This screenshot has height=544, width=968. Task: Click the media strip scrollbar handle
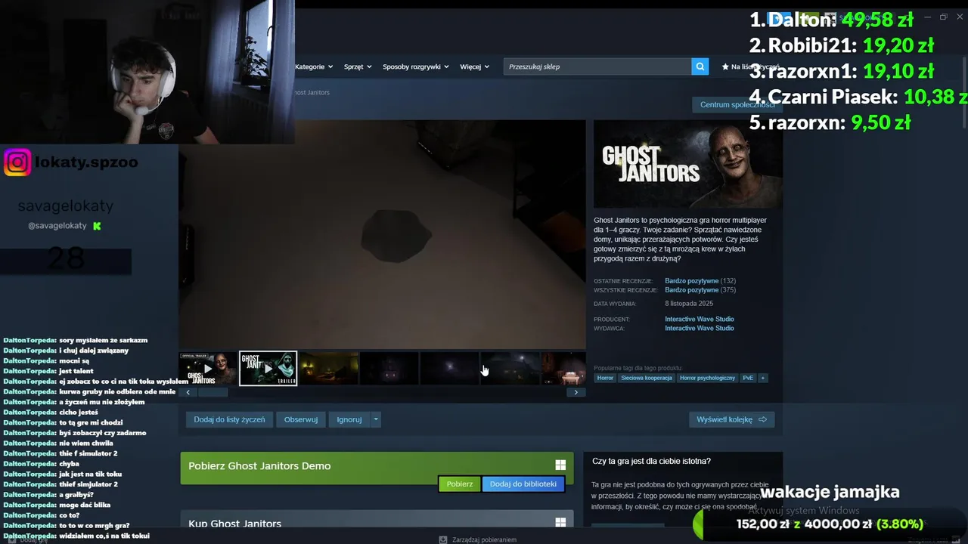tap(213, 392)
